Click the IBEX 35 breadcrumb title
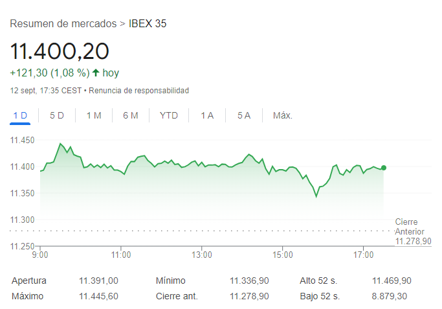Viewport: 442px width, 309px height. pyautogui.click(x=148, y=24)
